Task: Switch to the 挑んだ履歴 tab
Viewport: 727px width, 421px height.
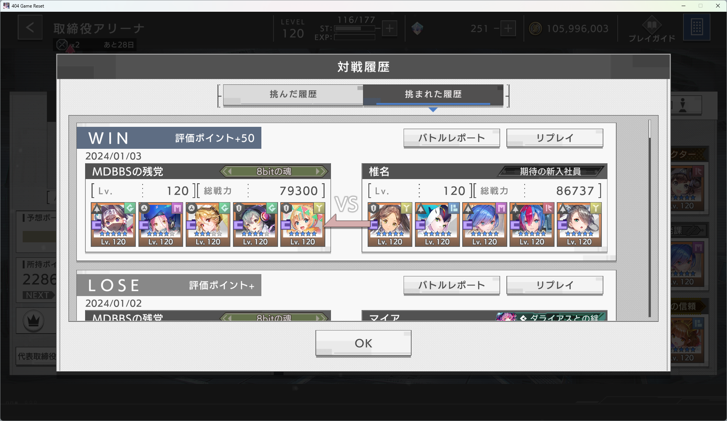Action: coord(293,95)
